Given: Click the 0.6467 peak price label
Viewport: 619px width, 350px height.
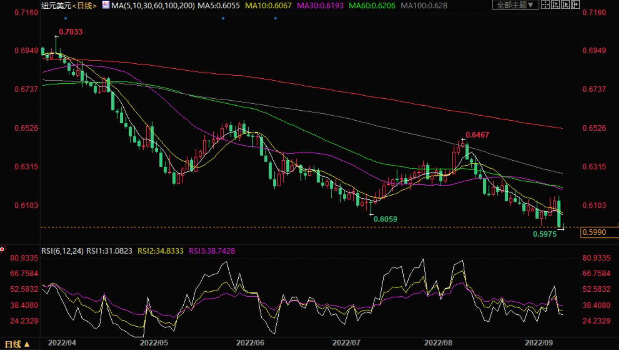Looking at the screenshot, I should coord(477,135).
